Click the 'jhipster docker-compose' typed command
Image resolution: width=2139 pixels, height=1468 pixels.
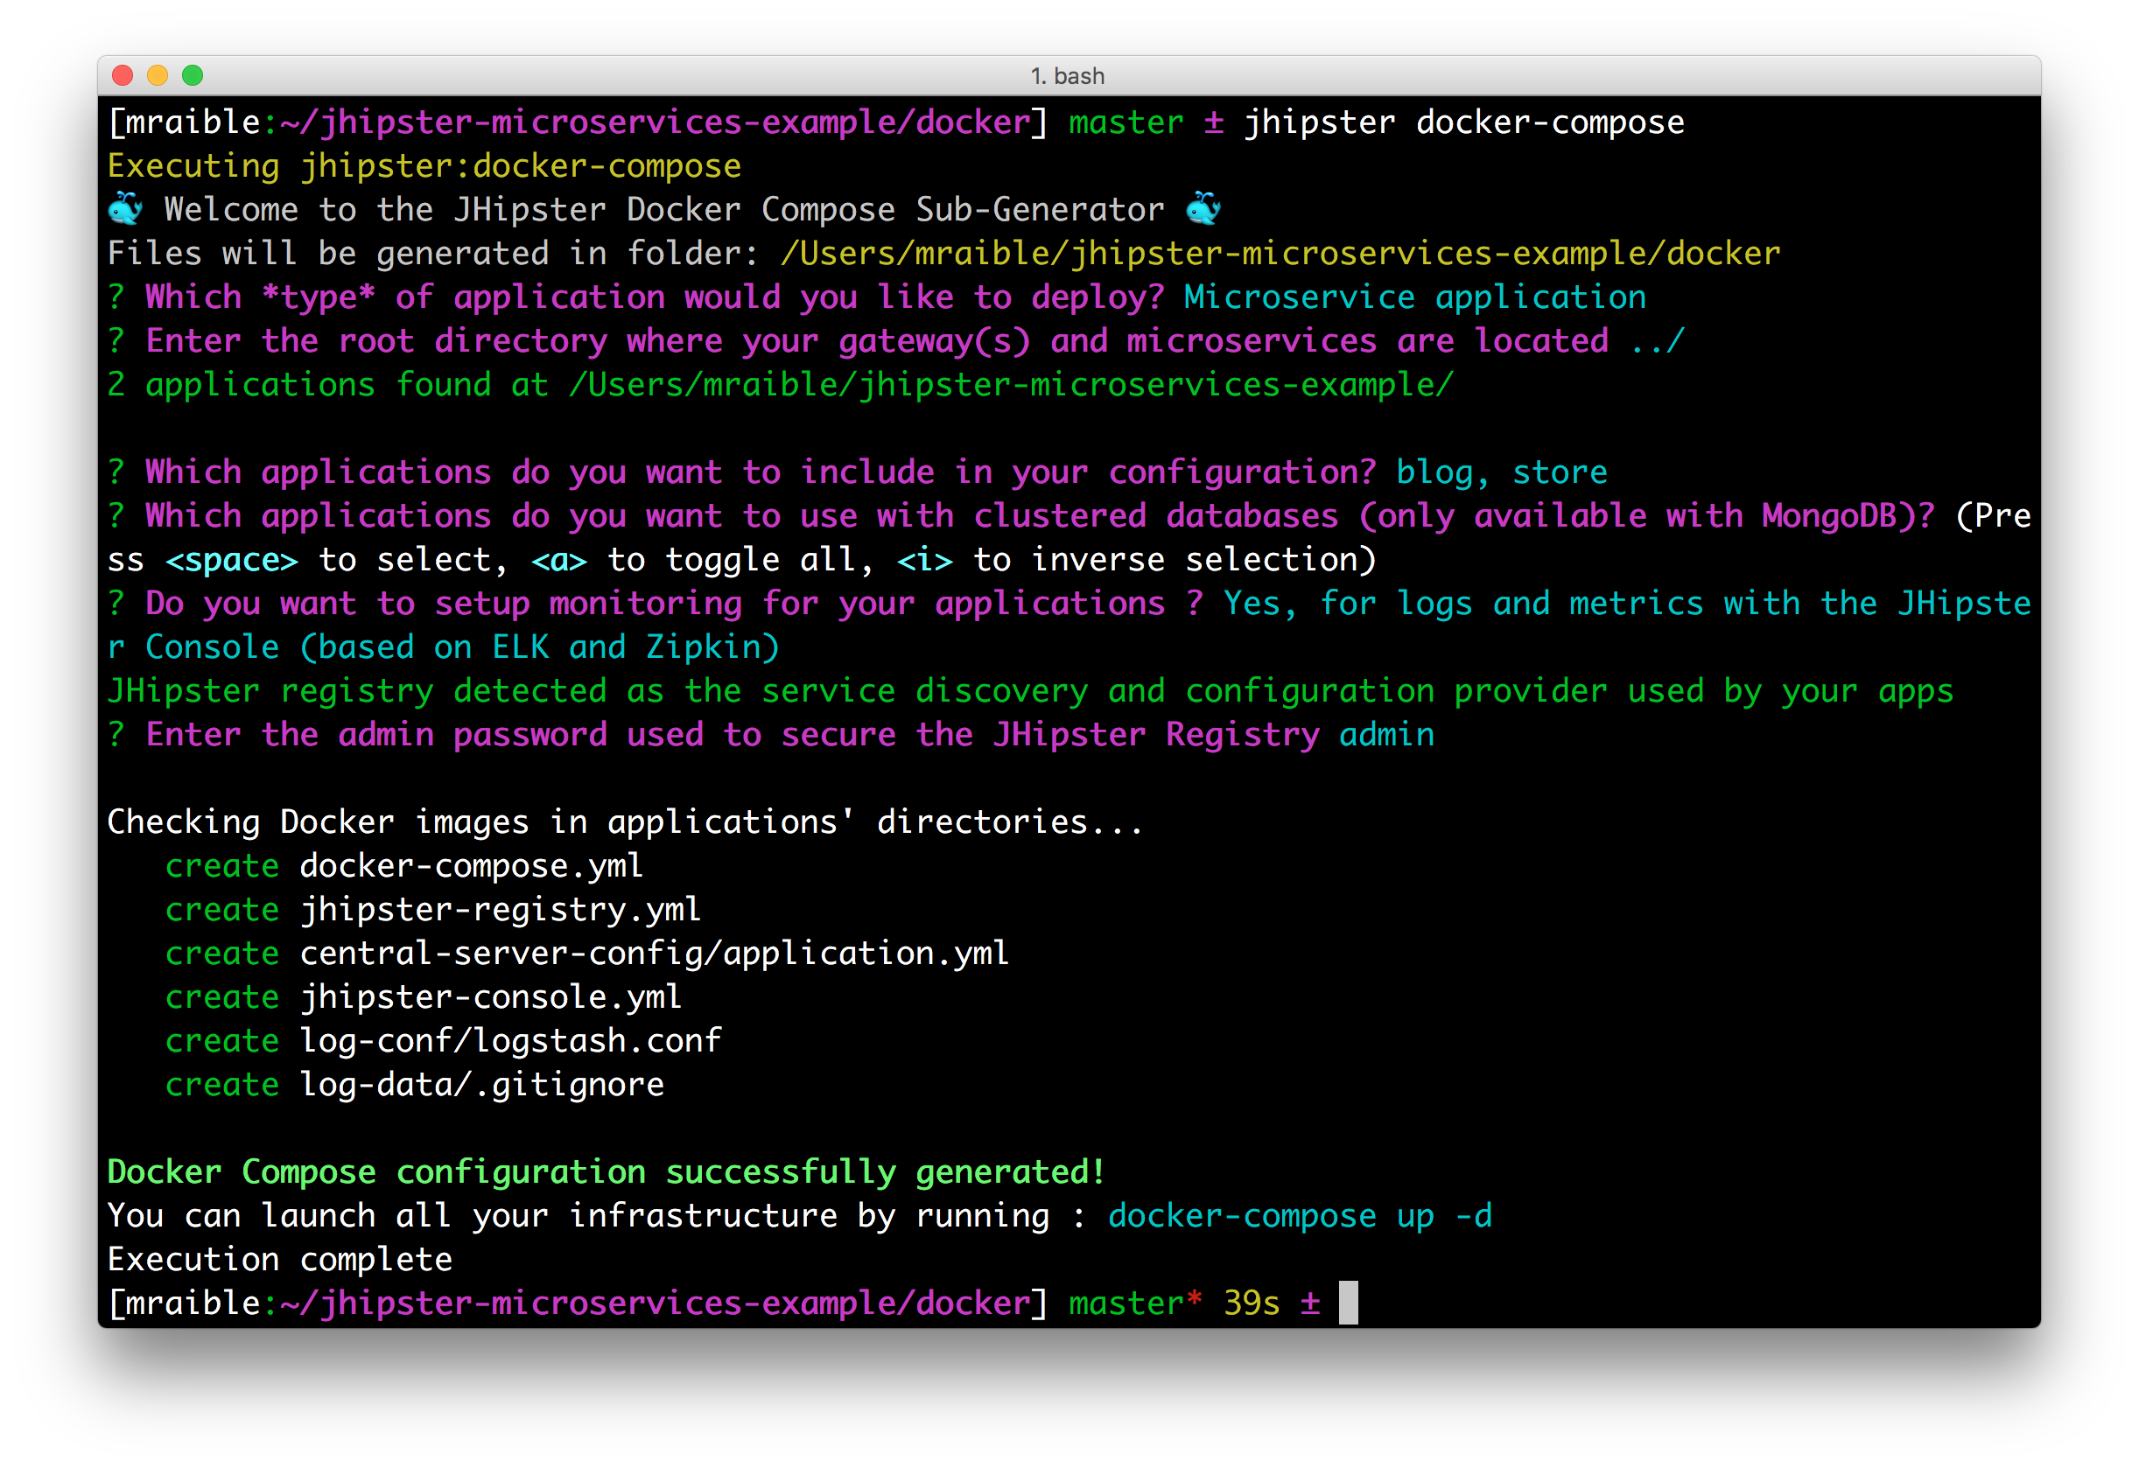pyautogui.click(x=1463, y=122)
